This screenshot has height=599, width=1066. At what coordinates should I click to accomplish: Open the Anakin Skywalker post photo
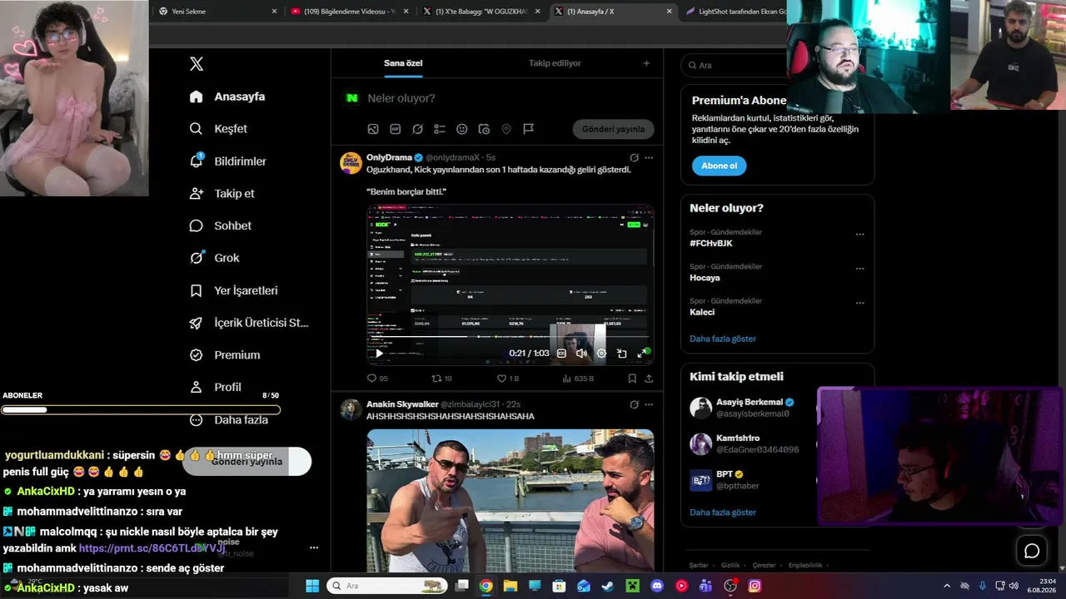click(510, 500)
